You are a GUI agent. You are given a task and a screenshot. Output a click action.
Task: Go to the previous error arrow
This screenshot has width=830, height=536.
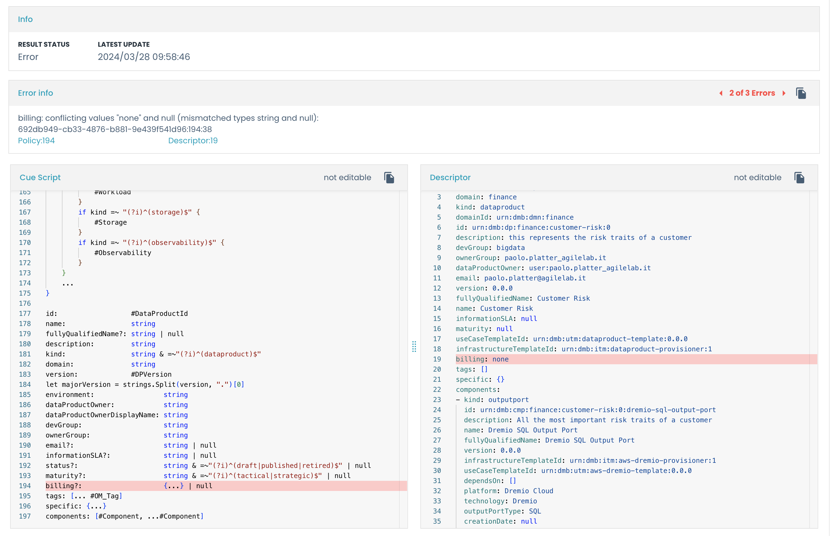pos(721,93)
